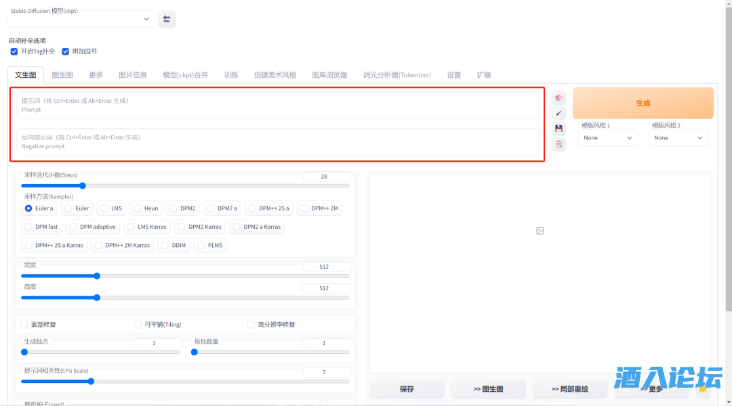This screenshot has height=406, width=732.
Task: Click the 采样迭代步数 Steps slider handle
Action: pos(83,185)
